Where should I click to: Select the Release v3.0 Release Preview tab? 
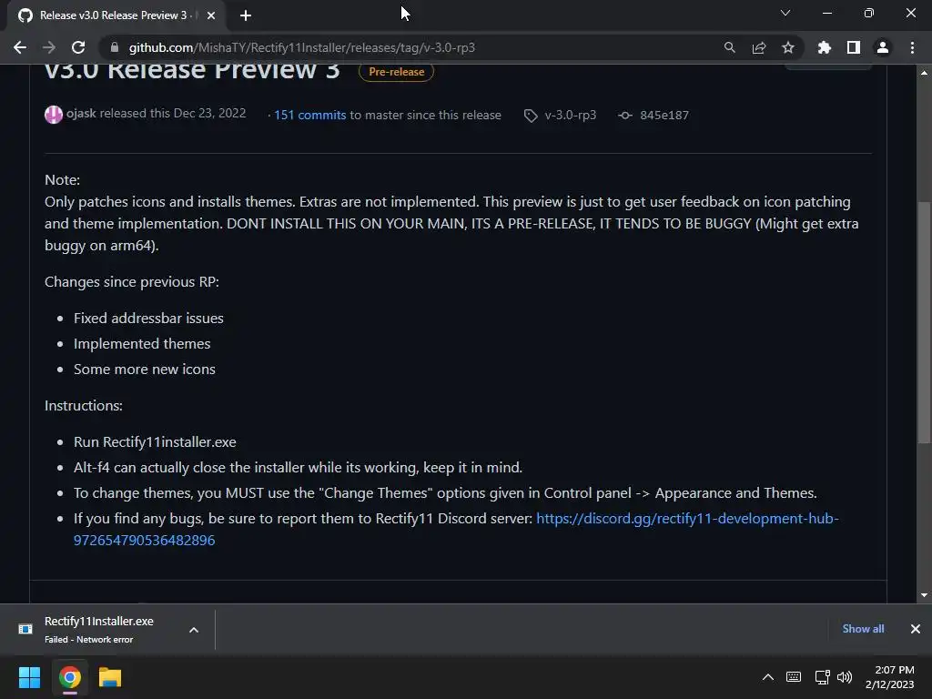click(116, 15)
